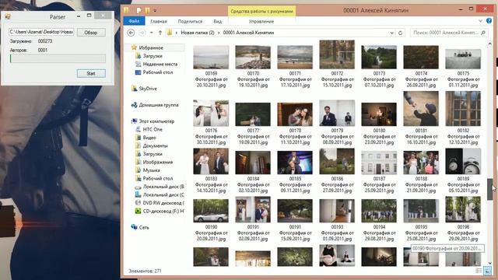The height and width of the screenshot is (280, 498).
Task: Click the SkyDrive cloud icon
Action: [x=135, y=89]
